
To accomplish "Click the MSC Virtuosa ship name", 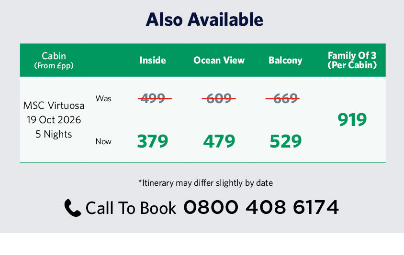I will pyautogui.click(x=54, y=105).
